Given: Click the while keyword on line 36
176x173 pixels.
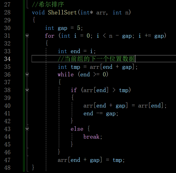Looking at the screenshot, I should [66, 74].
